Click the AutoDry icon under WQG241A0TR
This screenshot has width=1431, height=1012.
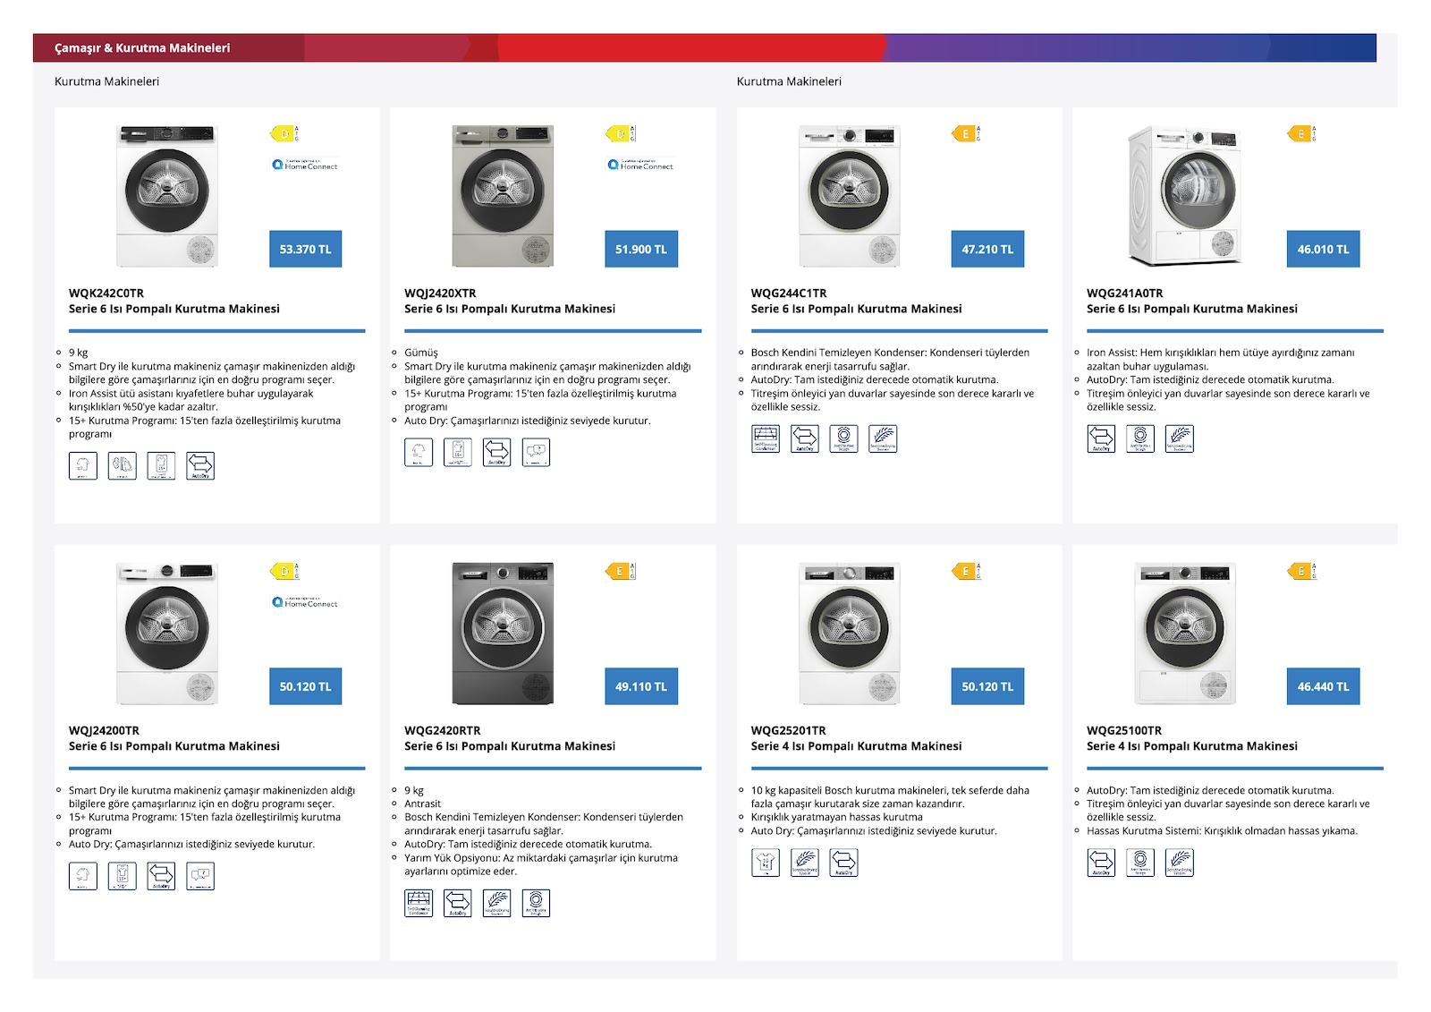point(1101,438)
